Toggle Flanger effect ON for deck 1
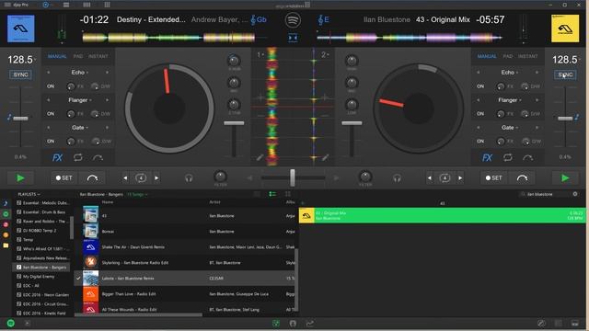589x331 pixels. pyautogui.click(x=51, y=114)
